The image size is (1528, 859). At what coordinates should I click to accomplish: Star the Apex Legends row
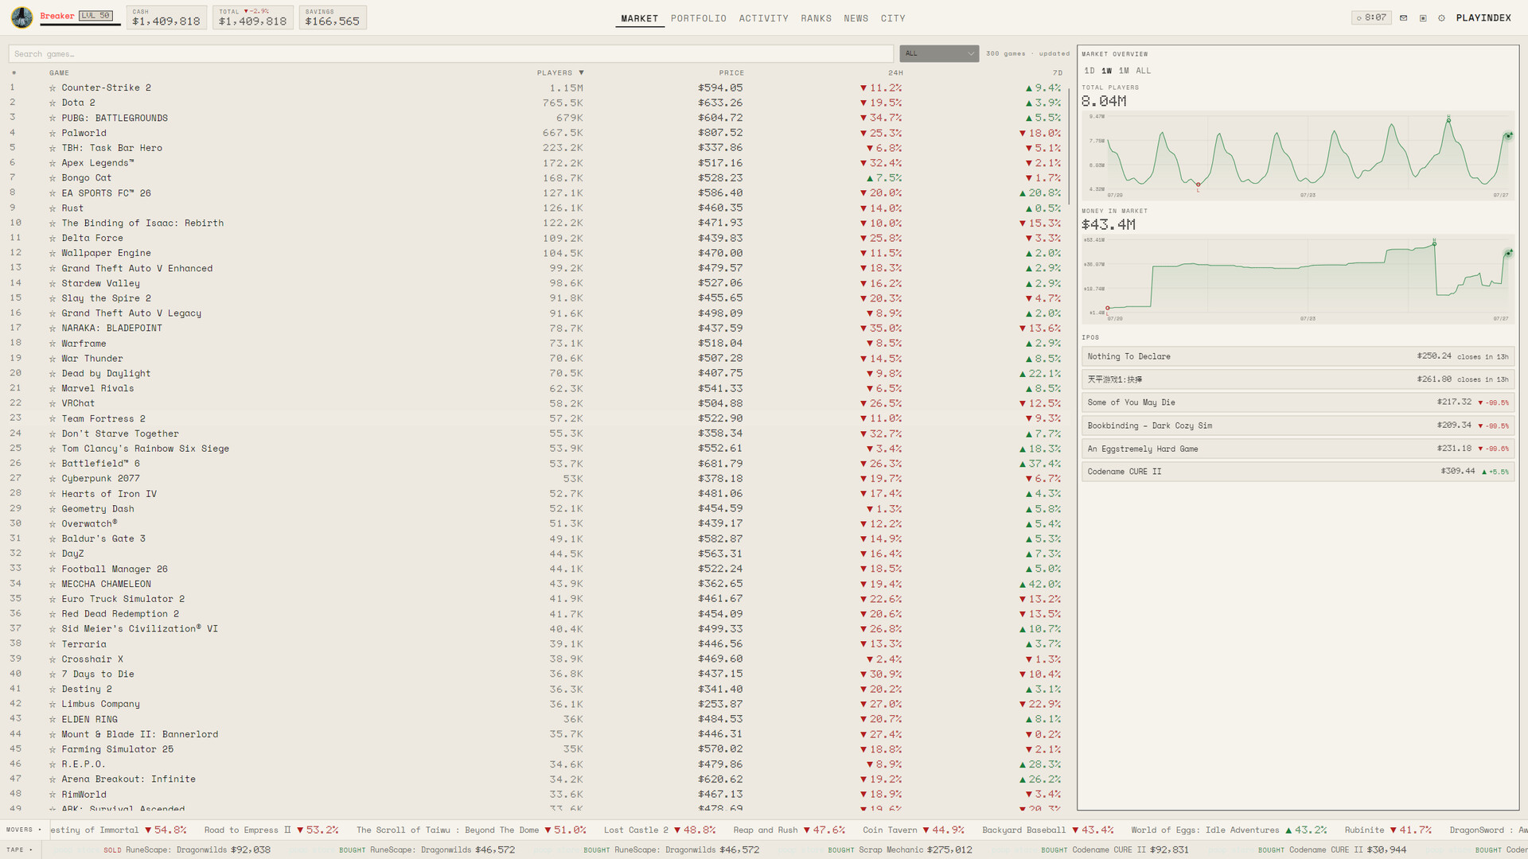[x=53, y=164]
